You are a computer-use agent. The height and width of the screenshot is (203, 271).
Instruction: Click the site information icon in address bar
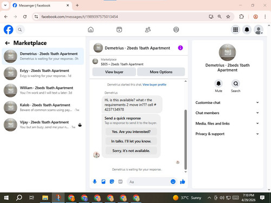point(36,17)
